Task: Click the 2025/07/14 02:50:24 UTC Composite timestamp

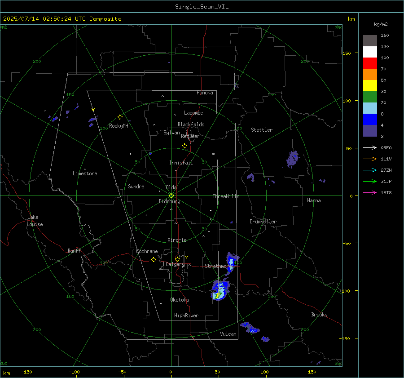Action: click(x=62, y=19)
